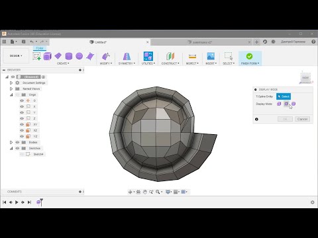The height and width of the screenshot is (238, 318).
Task: Open a new design tab with plus icon
Action: [x=256, y=42]
